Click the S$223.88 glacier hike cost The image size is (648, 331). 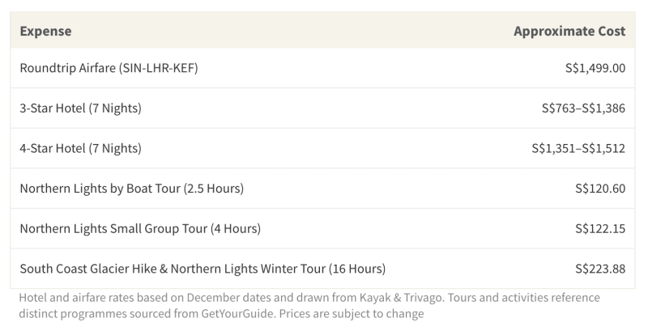[600, 268]
